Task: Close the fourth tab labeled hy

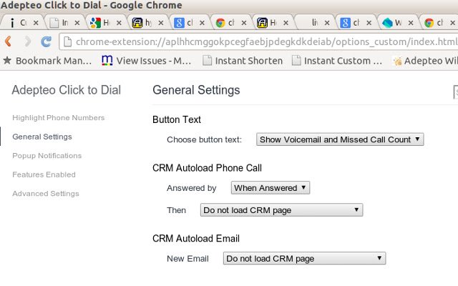Action: pos(160,23)
